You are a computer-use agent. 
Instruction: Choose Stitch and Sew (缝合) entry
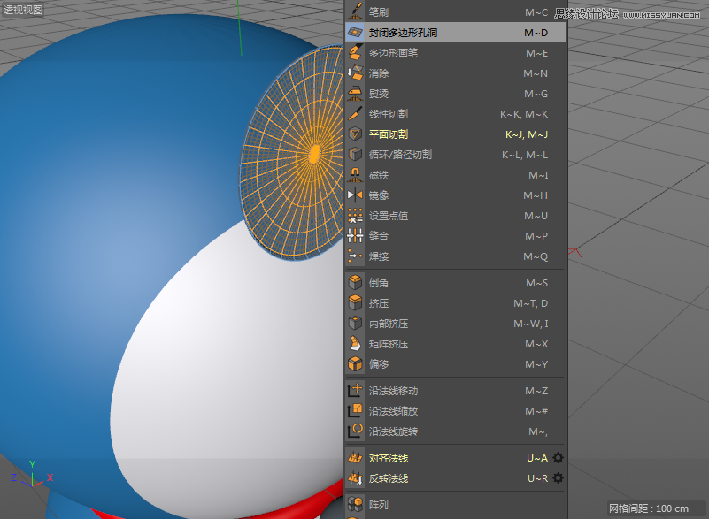(x=379, y=236)
